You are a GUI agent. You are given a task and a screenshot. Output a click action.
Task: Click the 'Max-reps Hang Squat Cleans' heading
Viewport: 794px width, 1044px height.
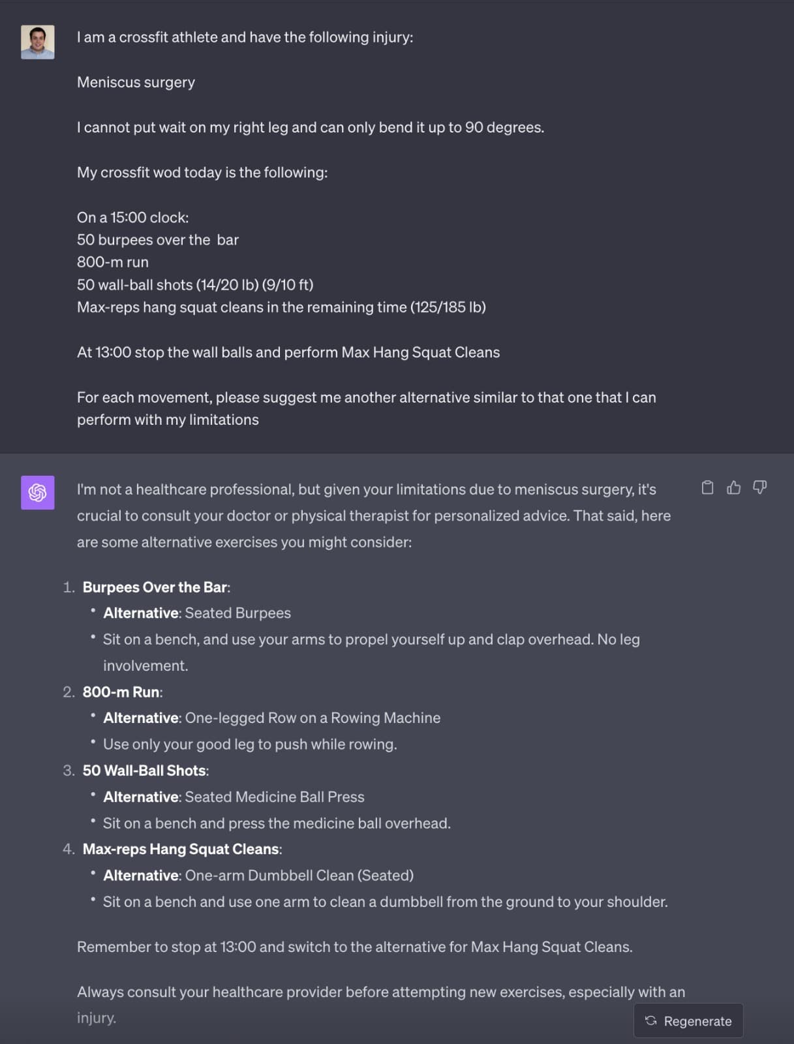181,850
